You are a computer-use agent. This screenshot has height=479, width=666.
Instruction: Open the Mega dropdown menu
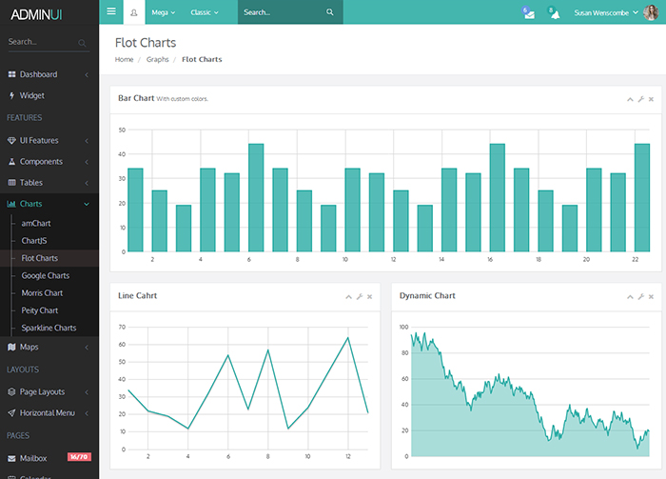coord(164,12)
